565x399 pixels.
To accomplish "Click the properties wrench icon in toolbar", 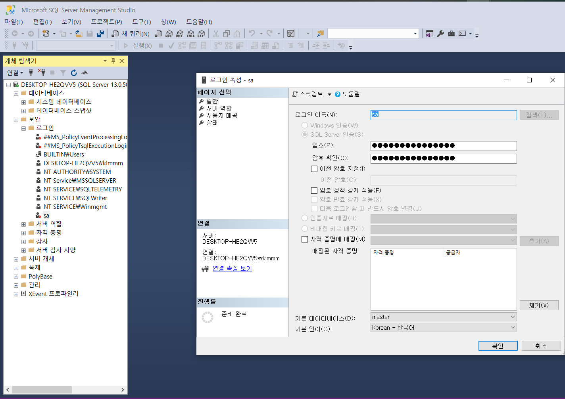I will (x=440, y=34).
